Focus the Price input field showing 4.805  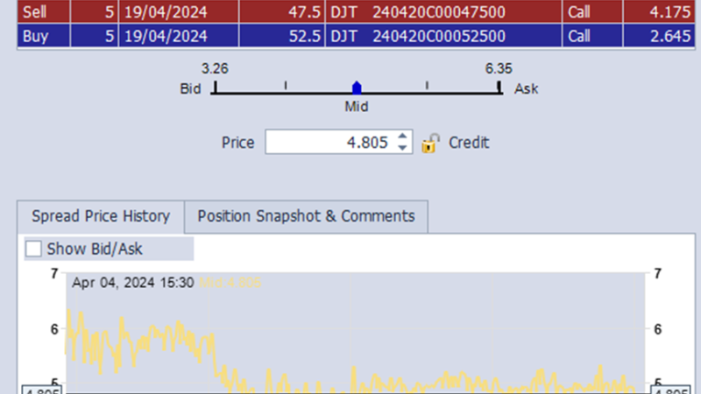[329, 143]
